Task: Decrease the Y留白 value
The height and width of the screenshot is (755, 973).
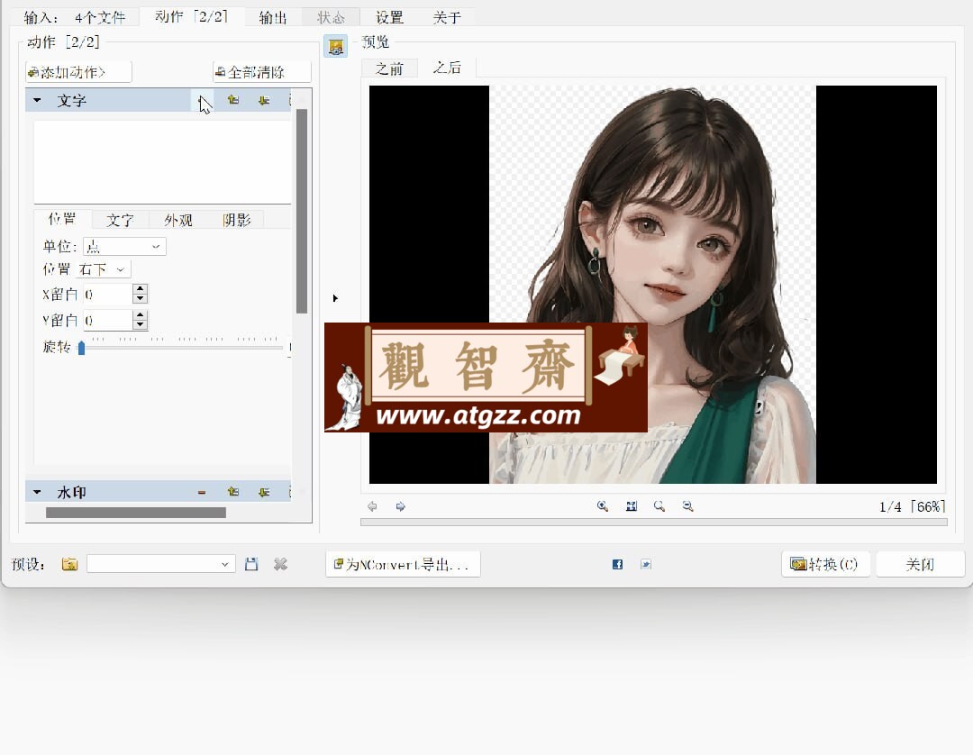Action: [x=141, y=324]
